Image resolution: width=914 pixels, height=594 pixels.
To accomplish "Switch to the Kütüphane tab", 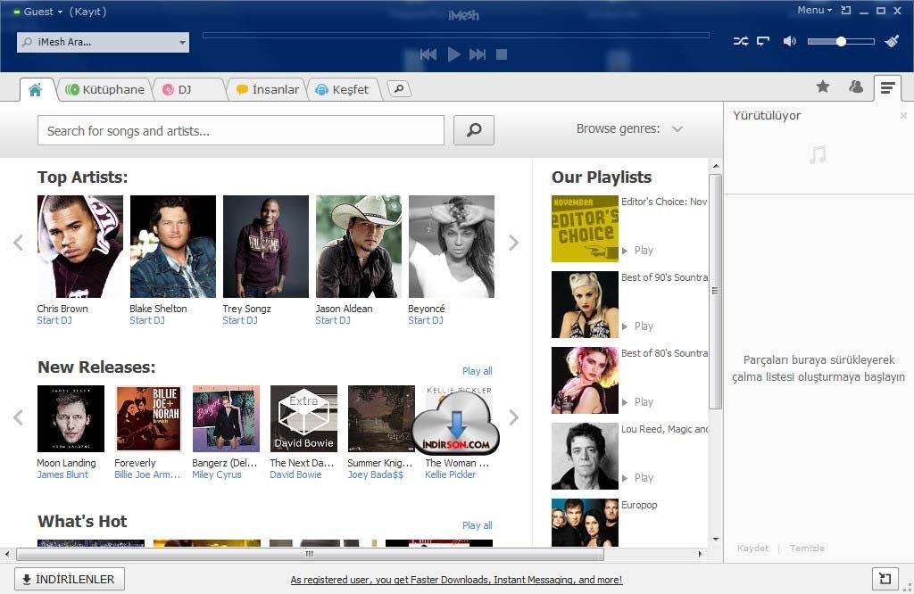I will tap(105, 90).
